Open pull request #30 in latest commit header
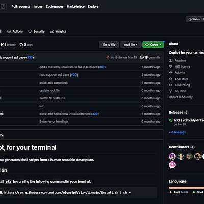This screenshot has width=204, height=204. (x=30, y=58)
